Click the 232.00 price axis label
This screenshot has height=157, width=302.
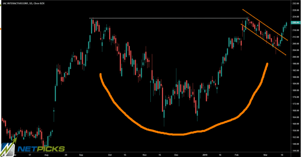tap(296, 3)
